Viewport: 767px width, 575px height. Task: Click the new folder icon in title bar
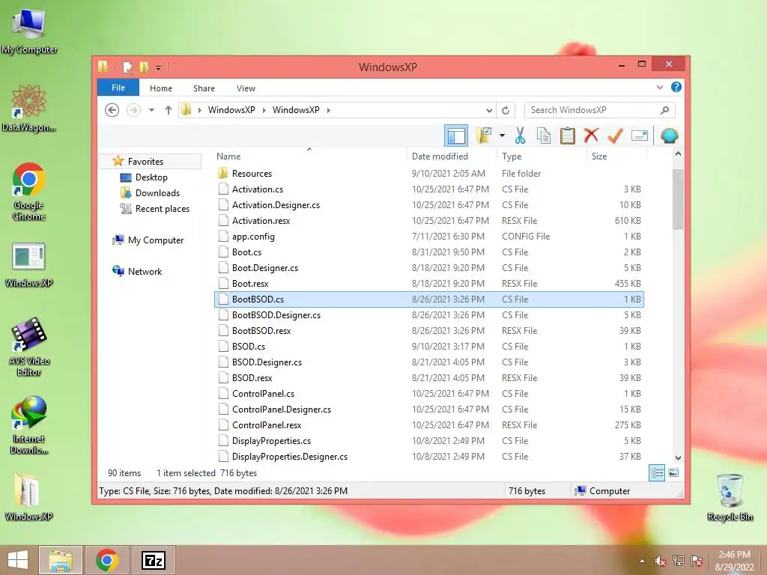(x=144, y=67)
